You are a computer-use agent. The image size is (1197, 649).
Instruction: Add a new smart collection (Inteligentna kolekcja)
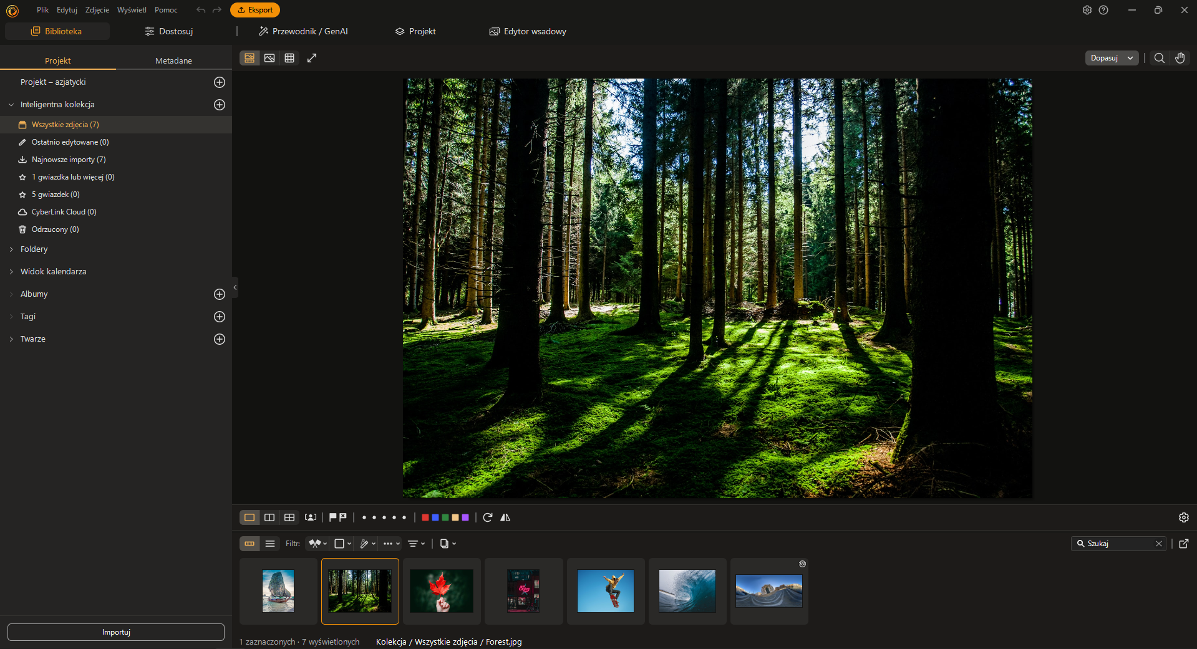point(220,105)
